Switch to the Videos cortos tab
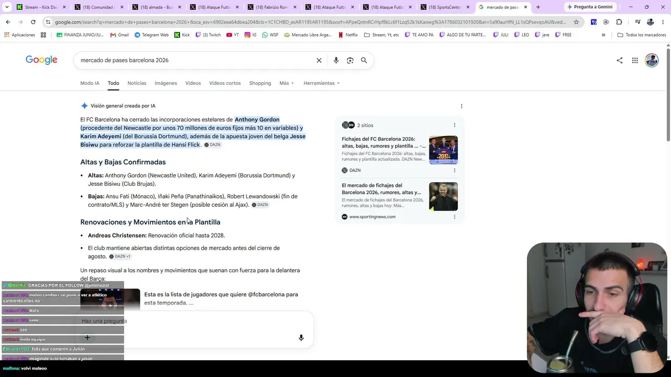This screenshot has height=377, width=671. point(225,83)
